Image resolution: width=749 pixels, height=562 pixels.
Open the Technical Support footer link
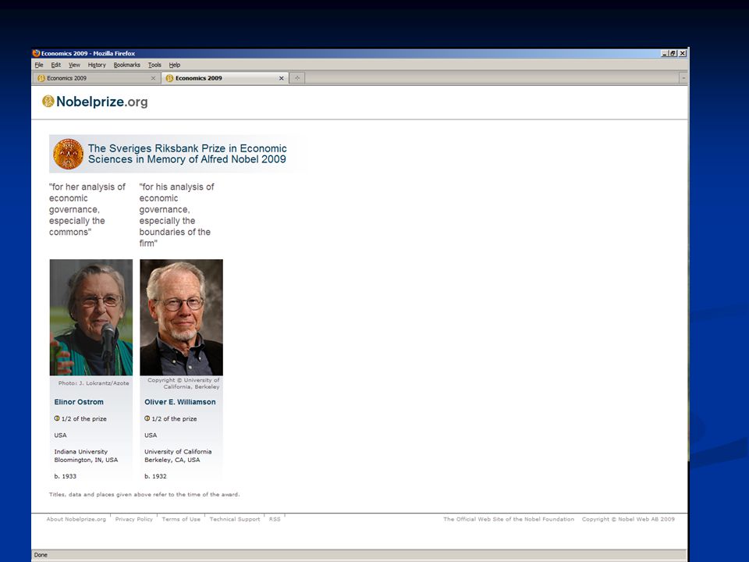point(235,519)
